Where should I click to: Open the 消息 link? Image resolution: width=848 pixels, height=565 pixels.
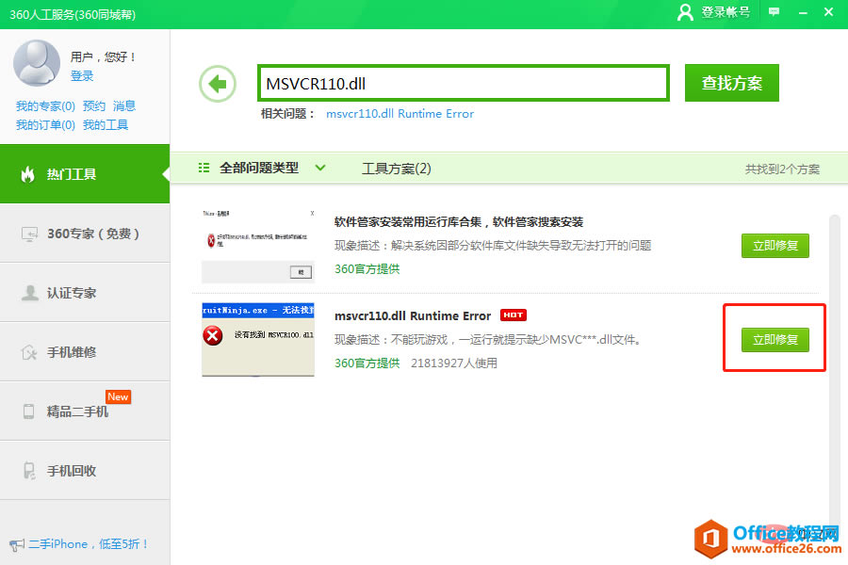(124, 106)
